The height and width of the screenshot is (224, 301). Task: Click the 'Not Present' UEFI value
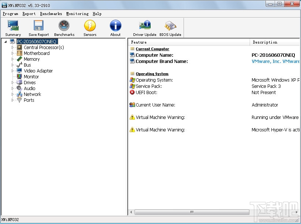coord(264,92)
